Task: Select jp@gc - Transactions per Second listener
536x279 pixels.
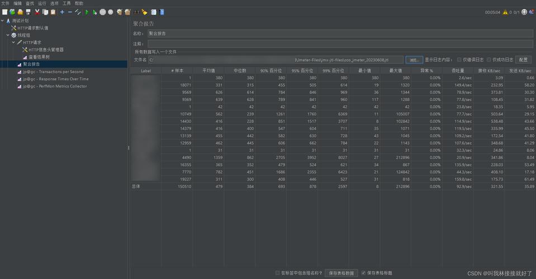Action: [53, 71]
